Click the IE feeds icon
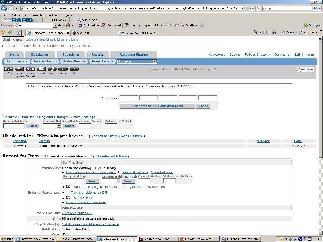This screenshot has width=323, height=242. (x=265, y=32)
